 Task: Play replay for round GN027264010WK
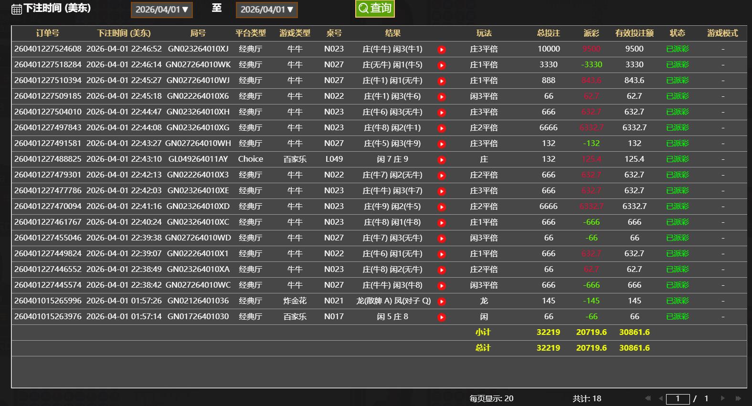click(x=442, y=65)
